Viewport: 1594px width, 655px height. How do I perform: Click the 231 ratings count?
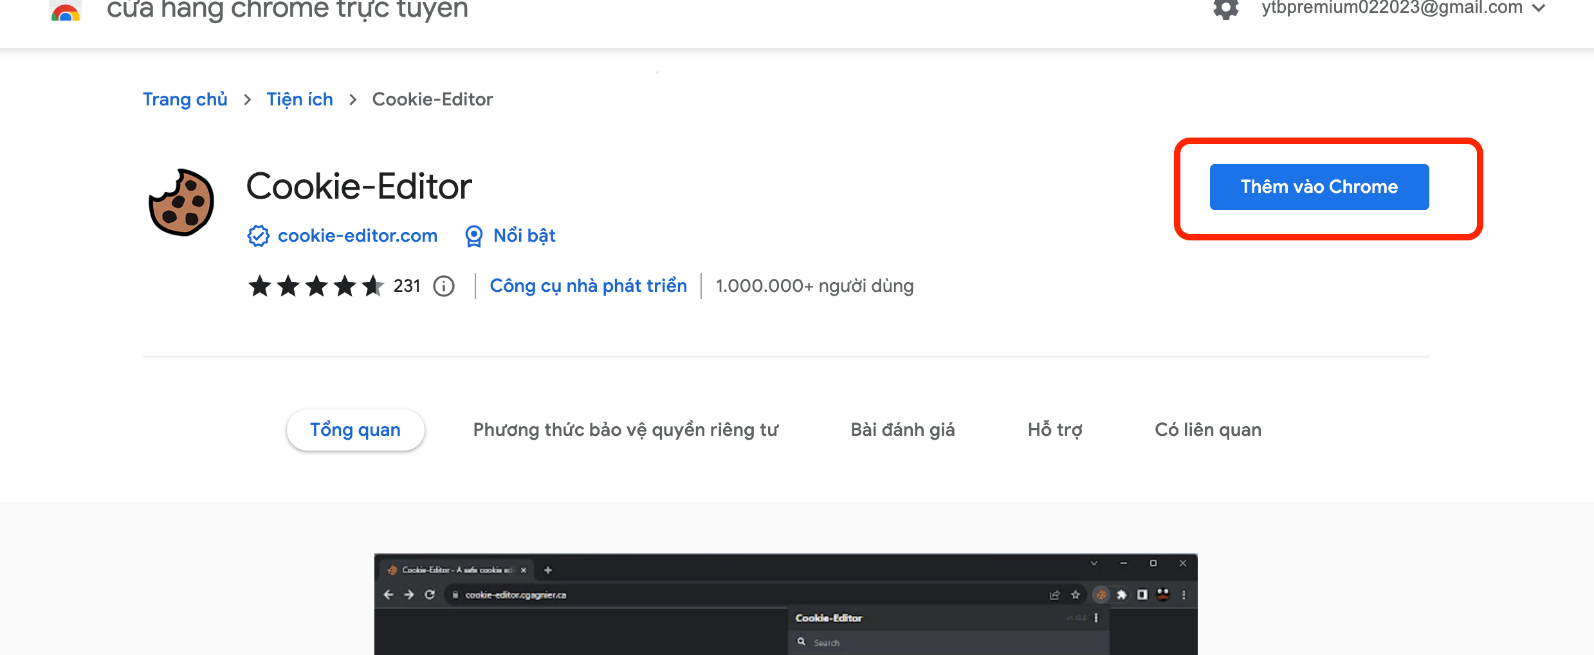(407, 286)
